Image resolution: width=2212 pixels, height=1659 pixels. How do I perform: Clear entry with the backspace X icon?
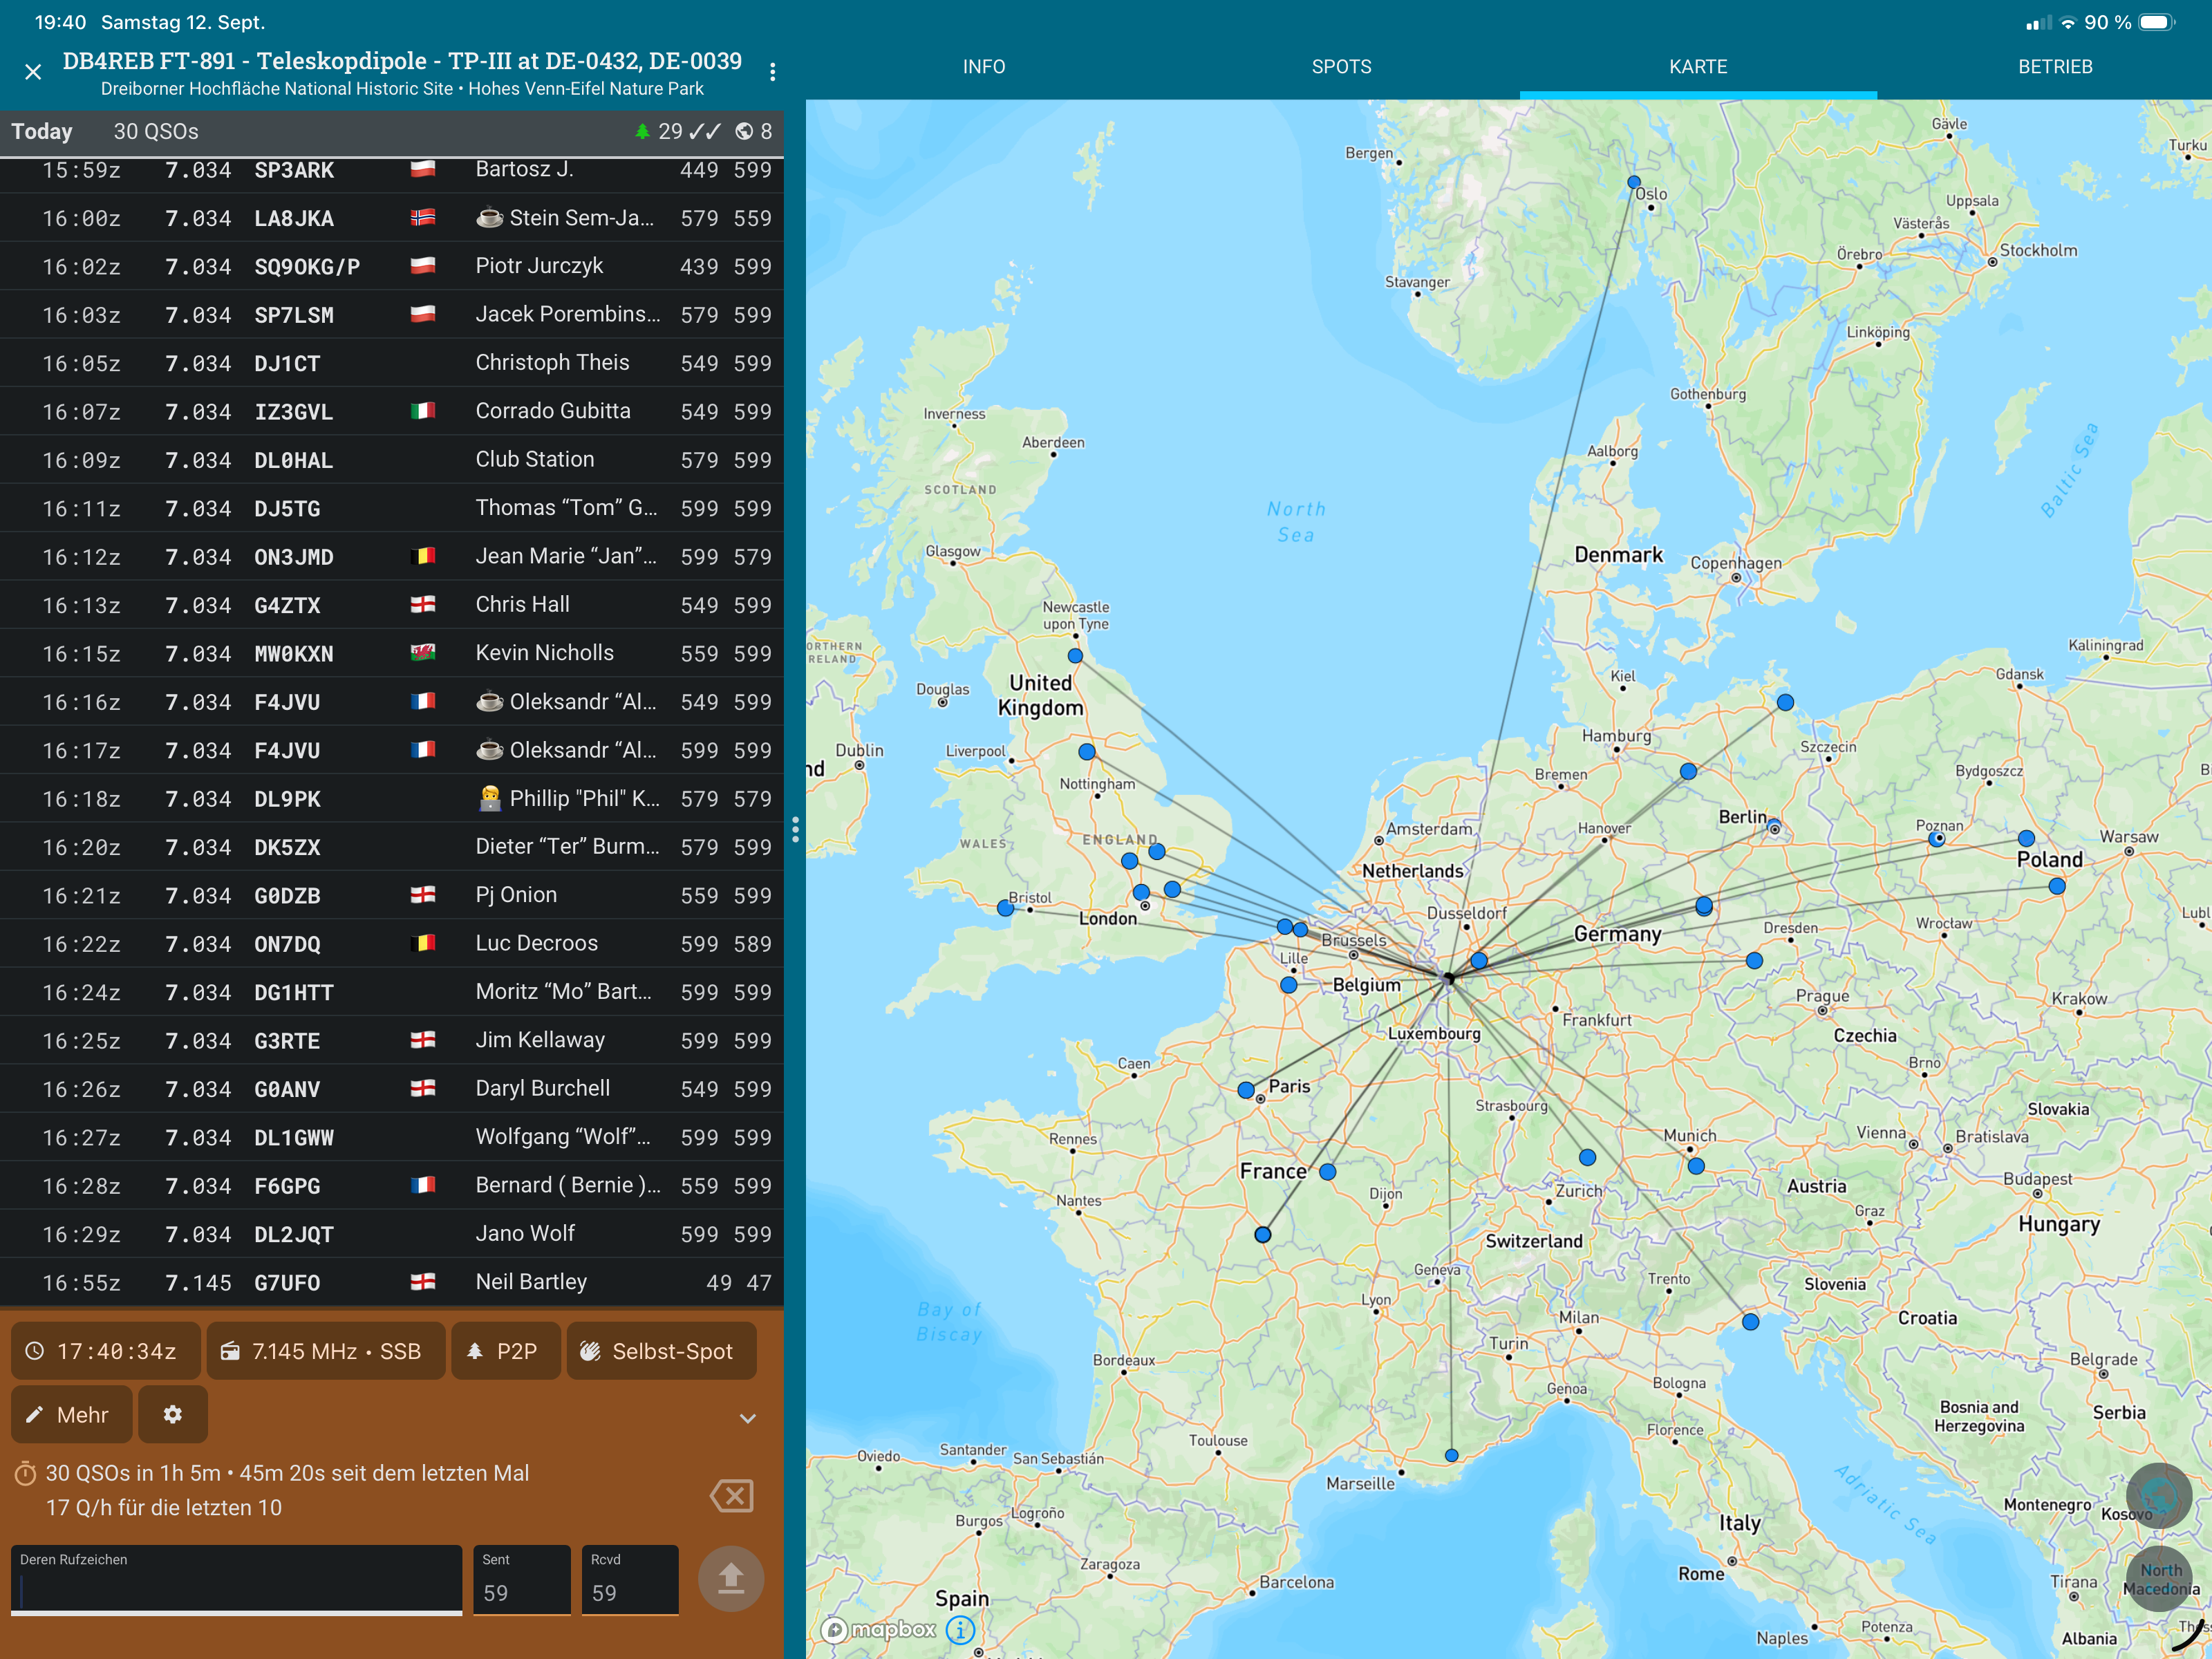pyautogui.click(x=731, y=1496)
